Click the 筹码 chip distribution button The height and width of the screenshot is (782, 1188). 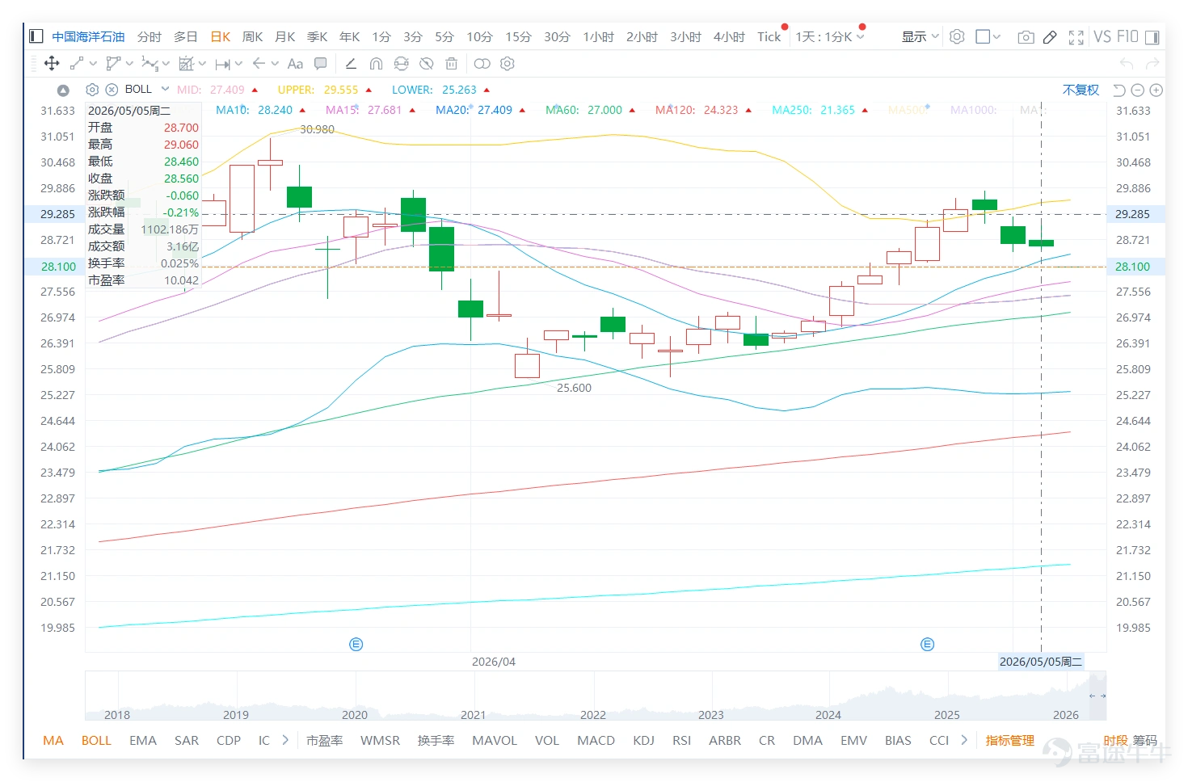point(1144,740)
